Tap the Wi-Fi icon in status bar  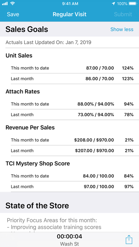tap(12, 4)
